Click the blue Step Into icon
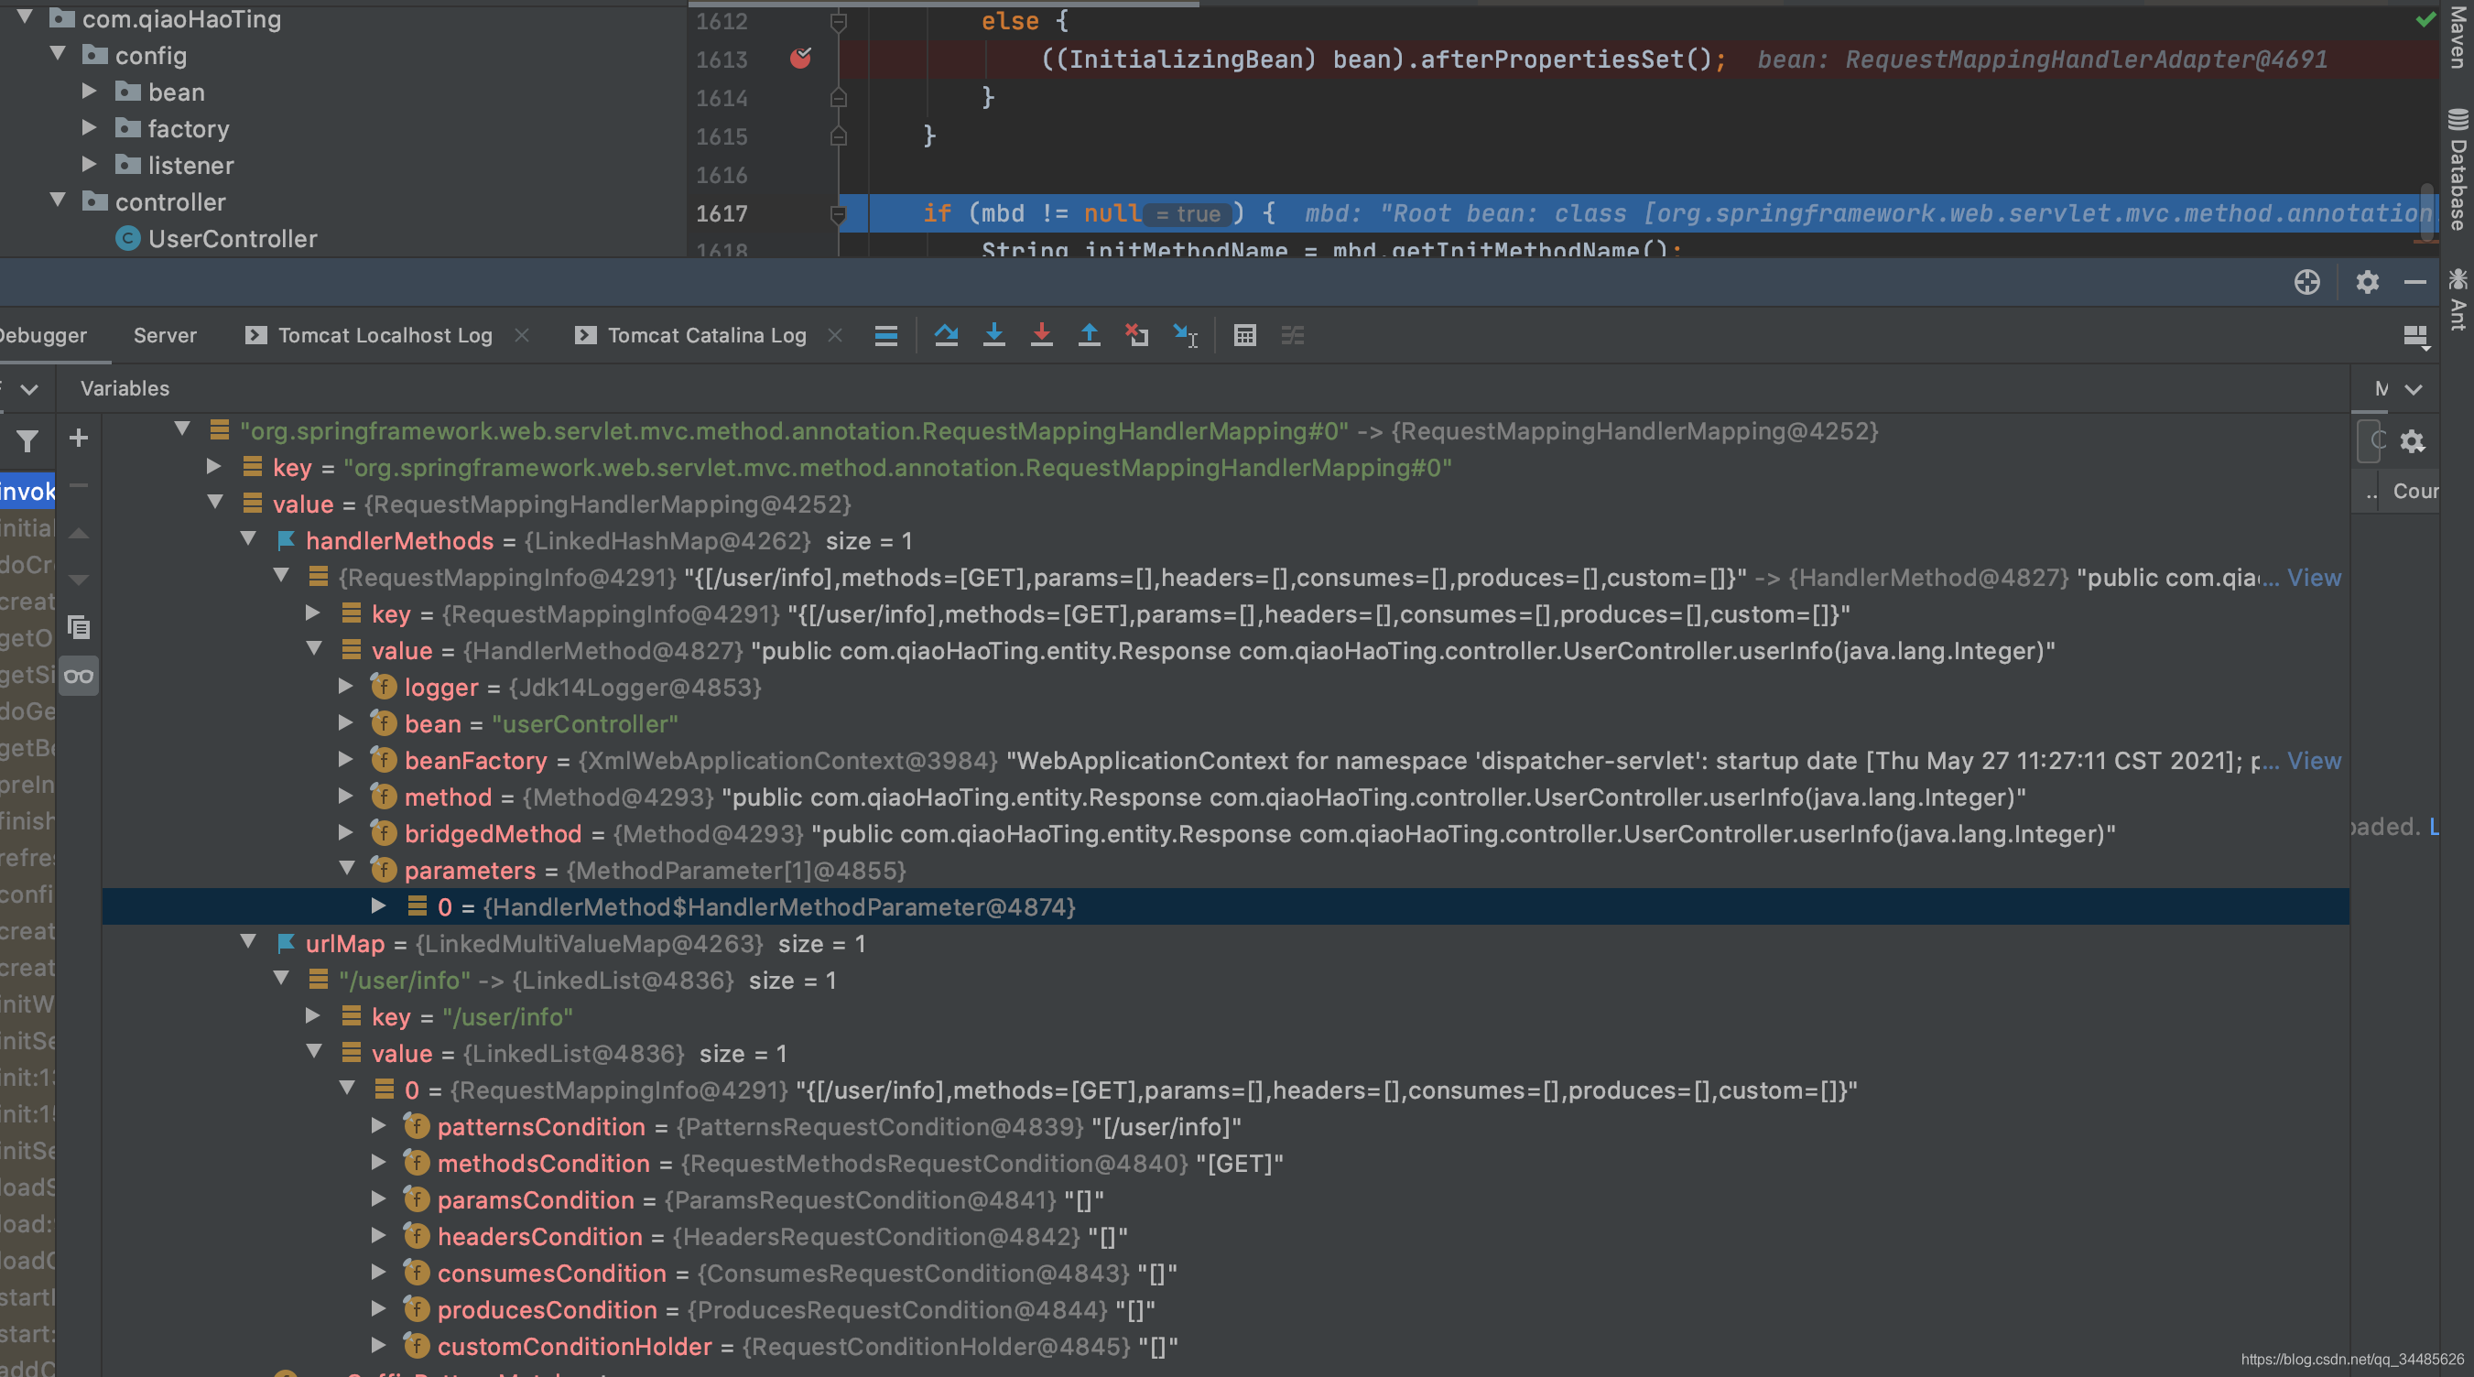 994,335
